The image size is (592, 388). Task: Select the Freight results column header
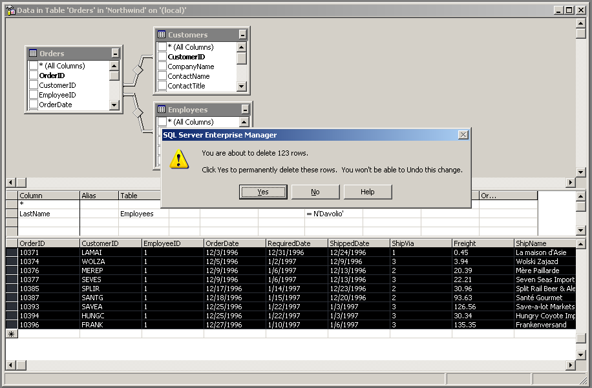tap(483, 243)
